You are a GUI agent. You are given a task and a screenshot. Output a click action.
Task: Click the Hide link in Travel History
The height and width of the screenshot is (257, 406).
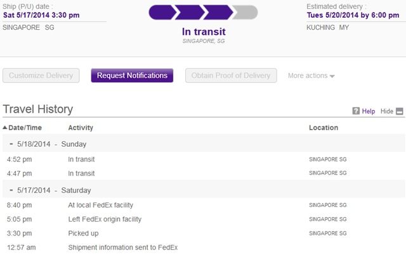pyautogui.click(x=387, y=111)
